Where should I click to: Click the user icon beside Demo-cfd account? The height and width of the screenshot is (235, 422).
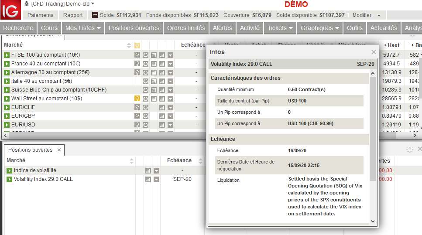pyautogui.click(x=26, y=3)
